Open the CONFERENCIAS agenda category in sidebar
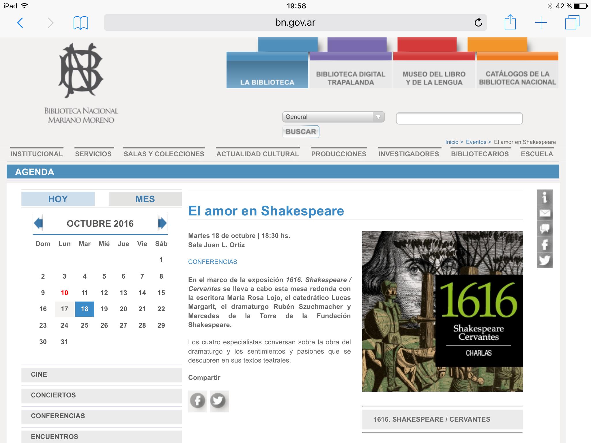Viewport: 591px width, 443px height. tap(102, 416)
